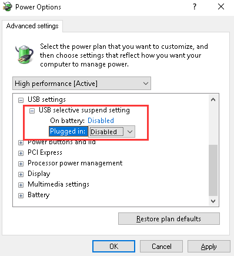Image resolution: width=234 pixels, height=256 pixels.
Task: Select the Advanced settings tab
Action: point(32,26)
